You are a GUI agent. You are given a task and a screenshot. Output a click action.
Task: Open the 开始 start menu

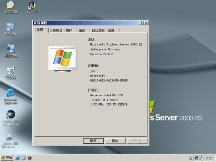[x=7, y=158]
